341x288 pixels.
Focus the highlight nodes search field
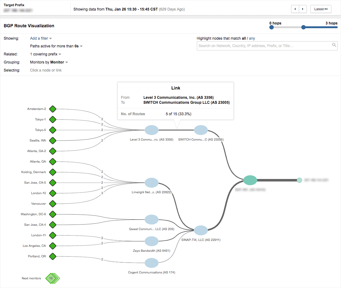coord(263,46)
